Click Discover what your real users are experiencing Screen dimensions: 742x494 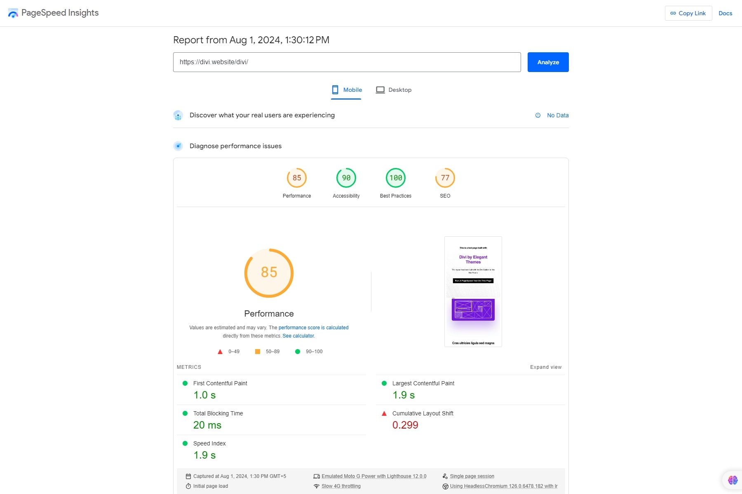(x=262, y=115)
